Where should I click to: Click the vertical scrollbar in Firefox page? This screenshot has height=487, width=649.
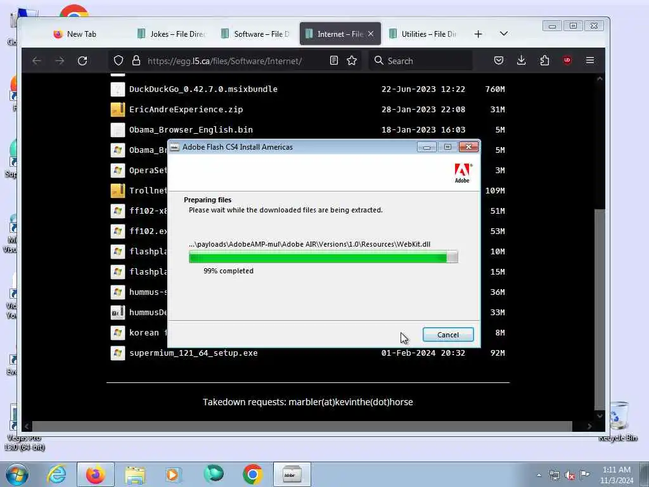point(600,309)
